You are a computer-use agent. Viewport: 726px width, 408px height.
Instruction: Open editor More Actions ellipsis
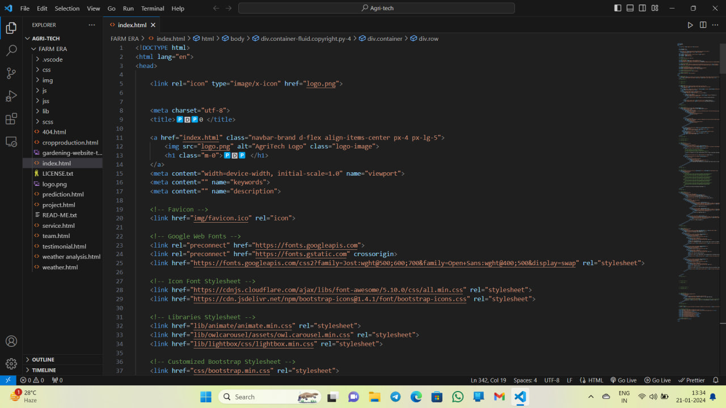(715, 25)
